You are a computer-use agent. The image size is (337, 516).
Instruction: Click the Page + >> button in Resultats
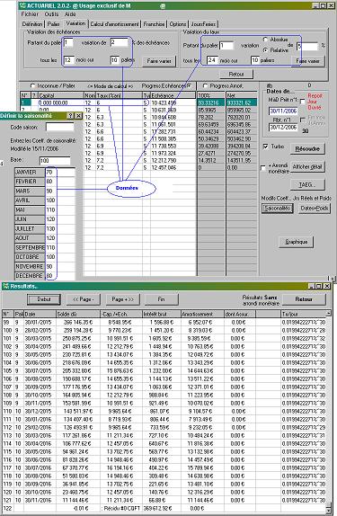(x=123, y=299)
